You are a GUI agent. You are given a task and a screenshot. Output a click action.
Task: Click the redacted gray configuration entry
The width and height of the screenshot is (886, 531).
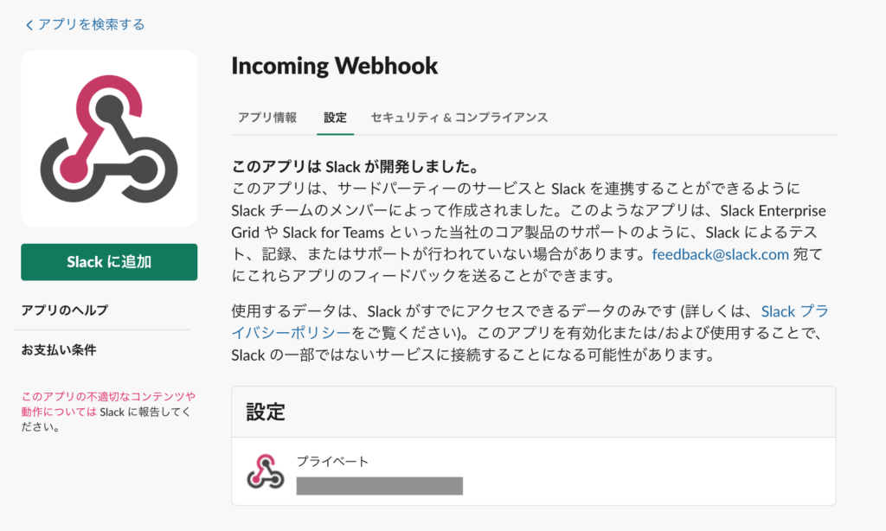tap(380, 486)
